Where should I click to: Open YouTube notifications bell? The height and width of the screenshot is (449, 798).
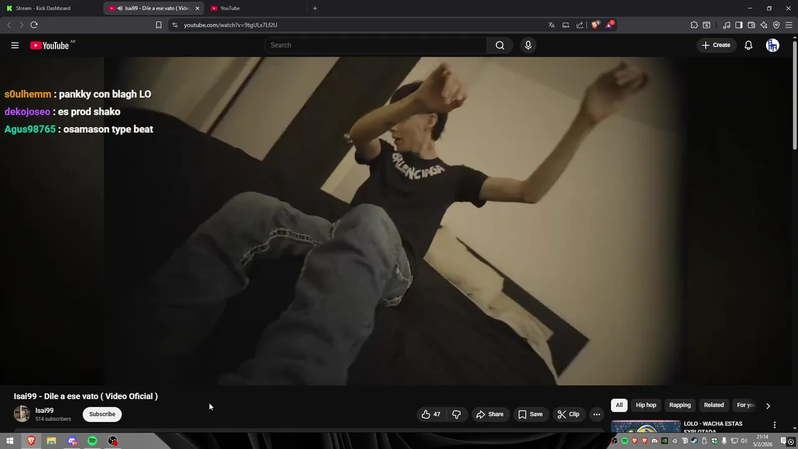point(749,45)
